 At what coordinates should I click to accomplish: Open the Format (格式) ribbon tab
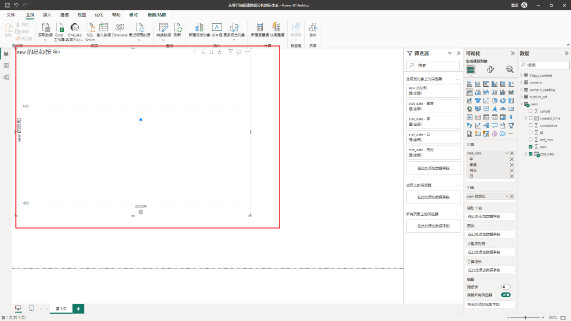[x=133, y=15]
